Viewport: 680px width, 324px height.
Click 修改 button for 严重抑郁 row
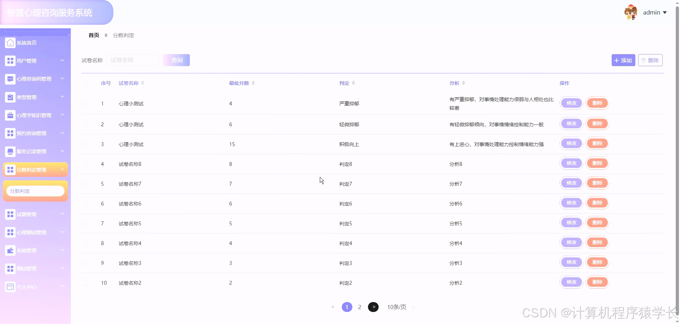[x=571, y=103]
